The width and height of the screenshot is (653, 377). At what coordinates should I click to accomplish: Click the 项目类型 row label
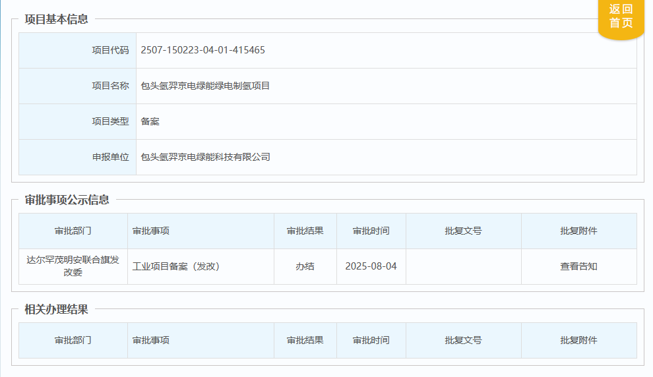tap(110, 121)
